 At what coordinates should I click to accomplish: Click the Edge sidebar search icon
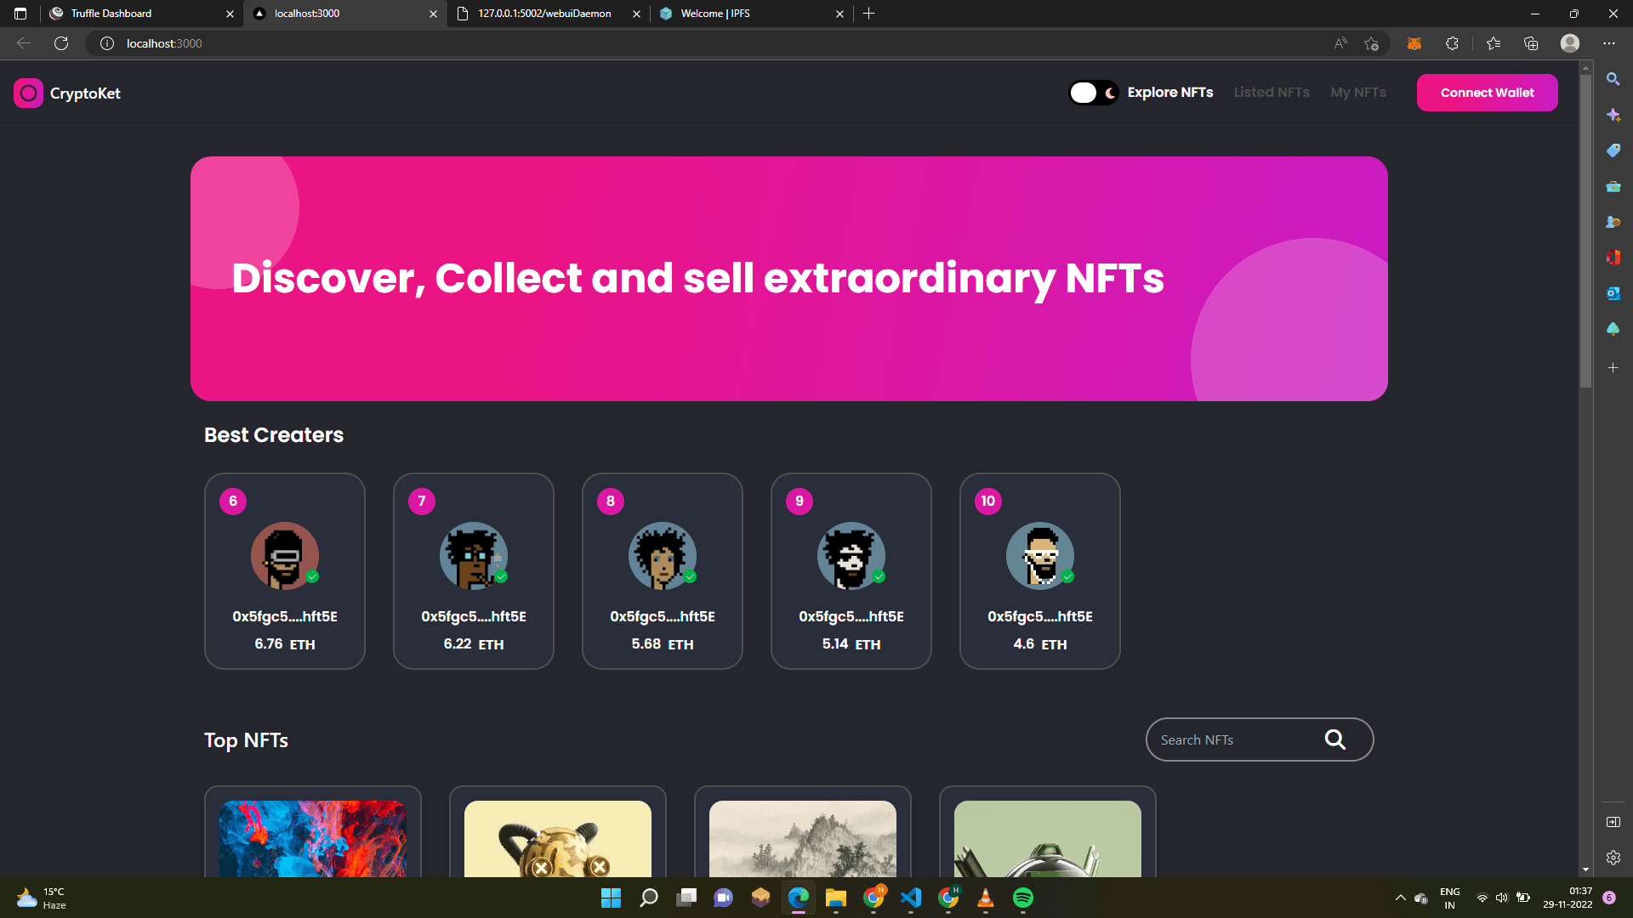1613,79
